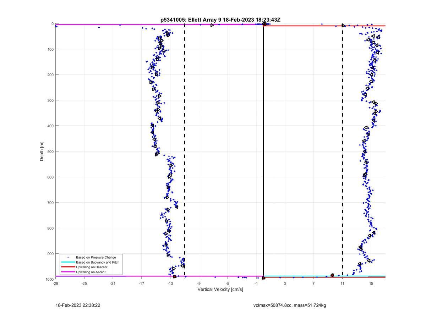Click x-axis tick label 15
The image size is (426, 314).
tap(371, 283)
